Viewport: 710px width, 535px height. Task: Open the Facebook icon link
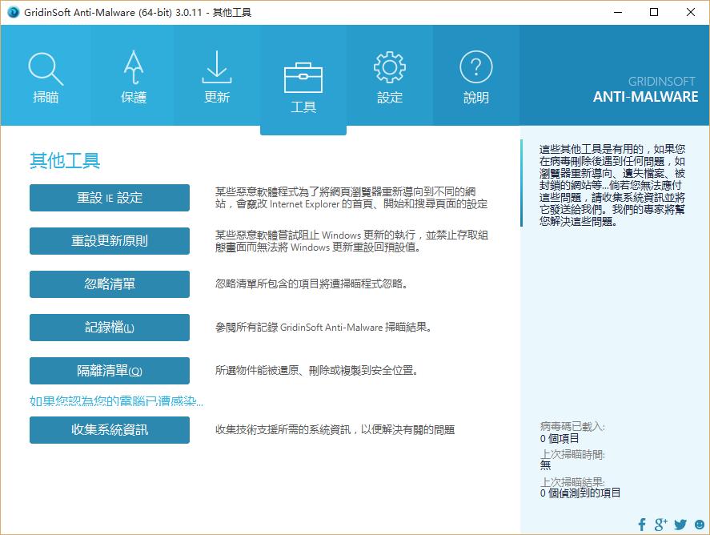(x=642, y=525)
